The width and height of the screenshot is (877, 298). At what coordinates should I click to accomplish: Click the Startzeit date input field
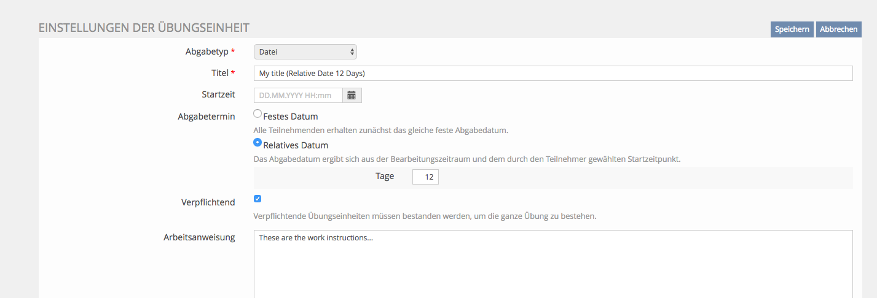pyautogui.click(x=298, y=95)
